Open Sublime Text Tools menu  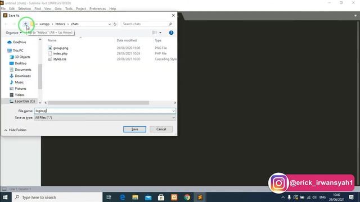(69, 9)
